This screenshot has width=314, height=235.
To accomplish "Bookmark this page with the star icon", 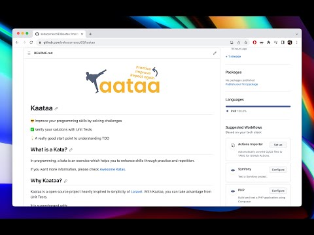I will click(x=246, y=42).
